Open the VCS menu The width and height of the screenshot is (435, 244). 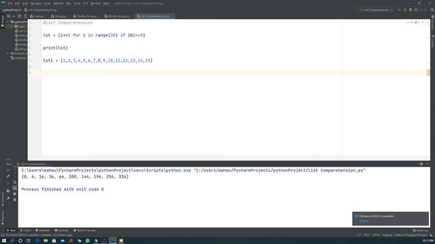coord(86,3)
